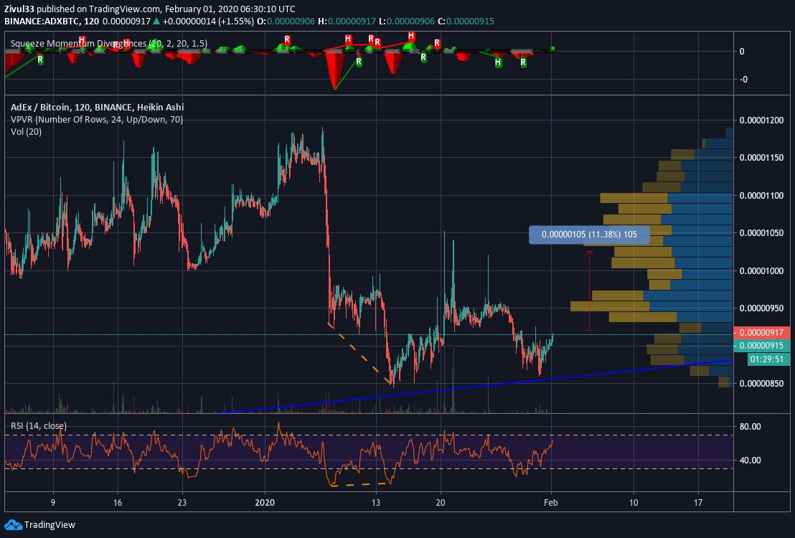
Task: Click the RSI (14, close) label
Action: (x=39, y=426)
